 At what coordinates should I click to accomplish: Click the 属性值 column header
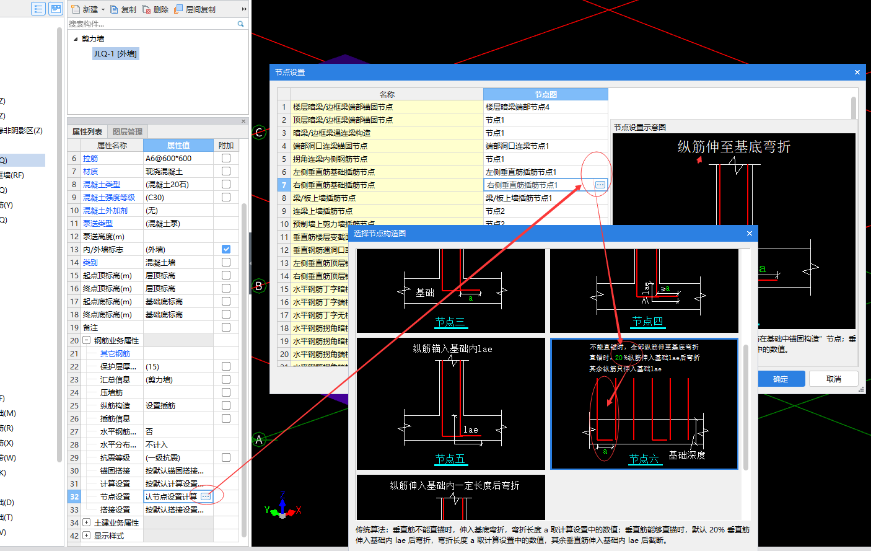(178, 145)
